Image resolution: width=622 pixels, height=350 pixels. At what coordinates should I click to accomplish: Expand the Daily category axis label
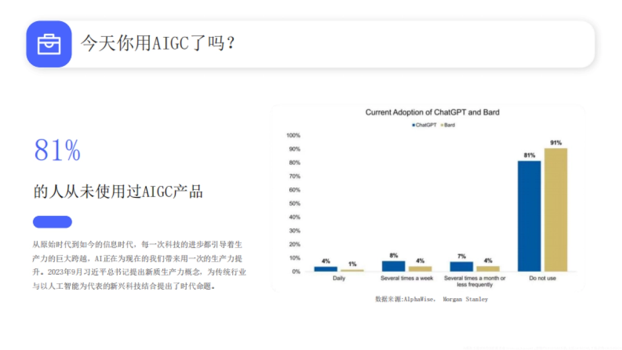click(339, 278)
